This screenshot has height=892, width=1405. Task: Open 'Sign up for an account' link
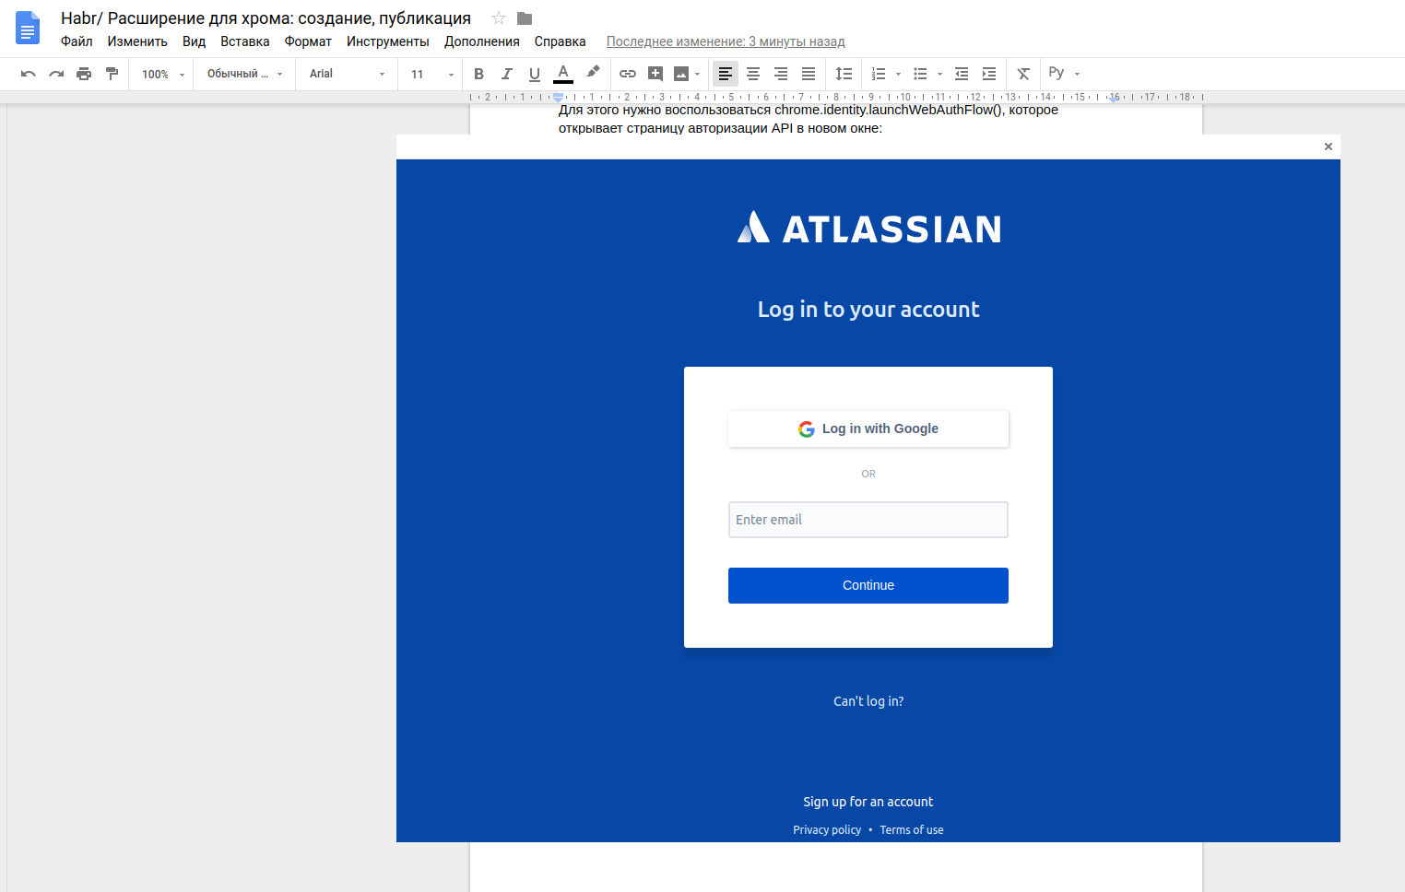click(x=868, y=802)
